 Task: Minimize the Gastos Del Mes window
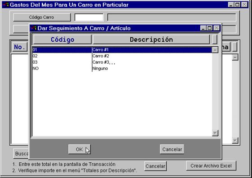tap(231, 4)
